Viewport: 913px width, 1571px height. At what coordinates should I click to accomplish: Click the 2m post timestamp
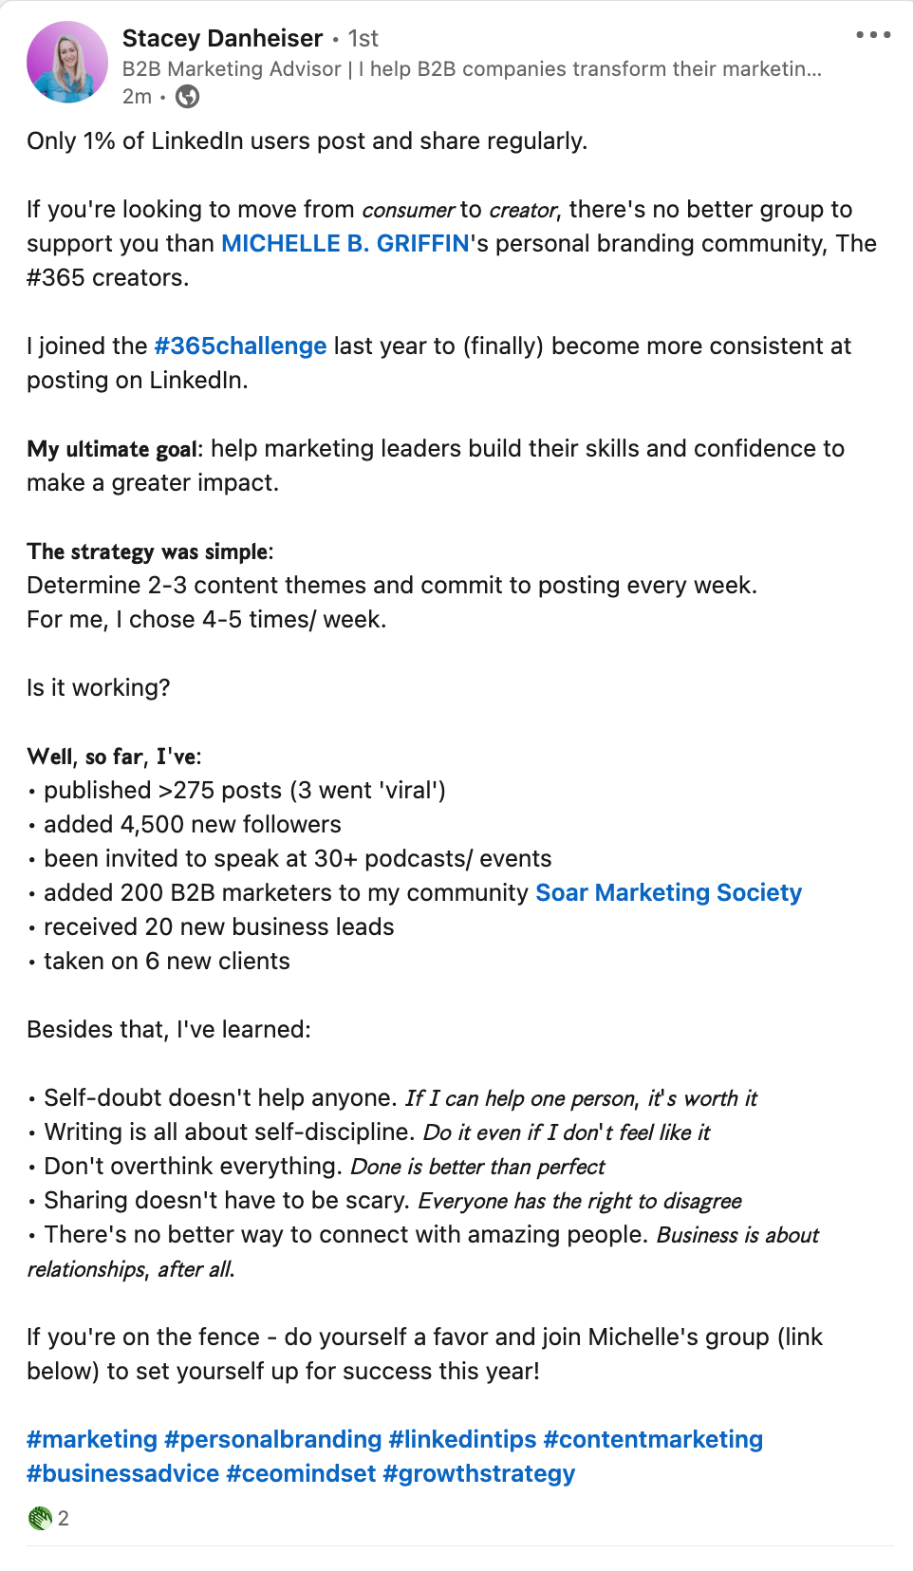(x=137, y=96)
